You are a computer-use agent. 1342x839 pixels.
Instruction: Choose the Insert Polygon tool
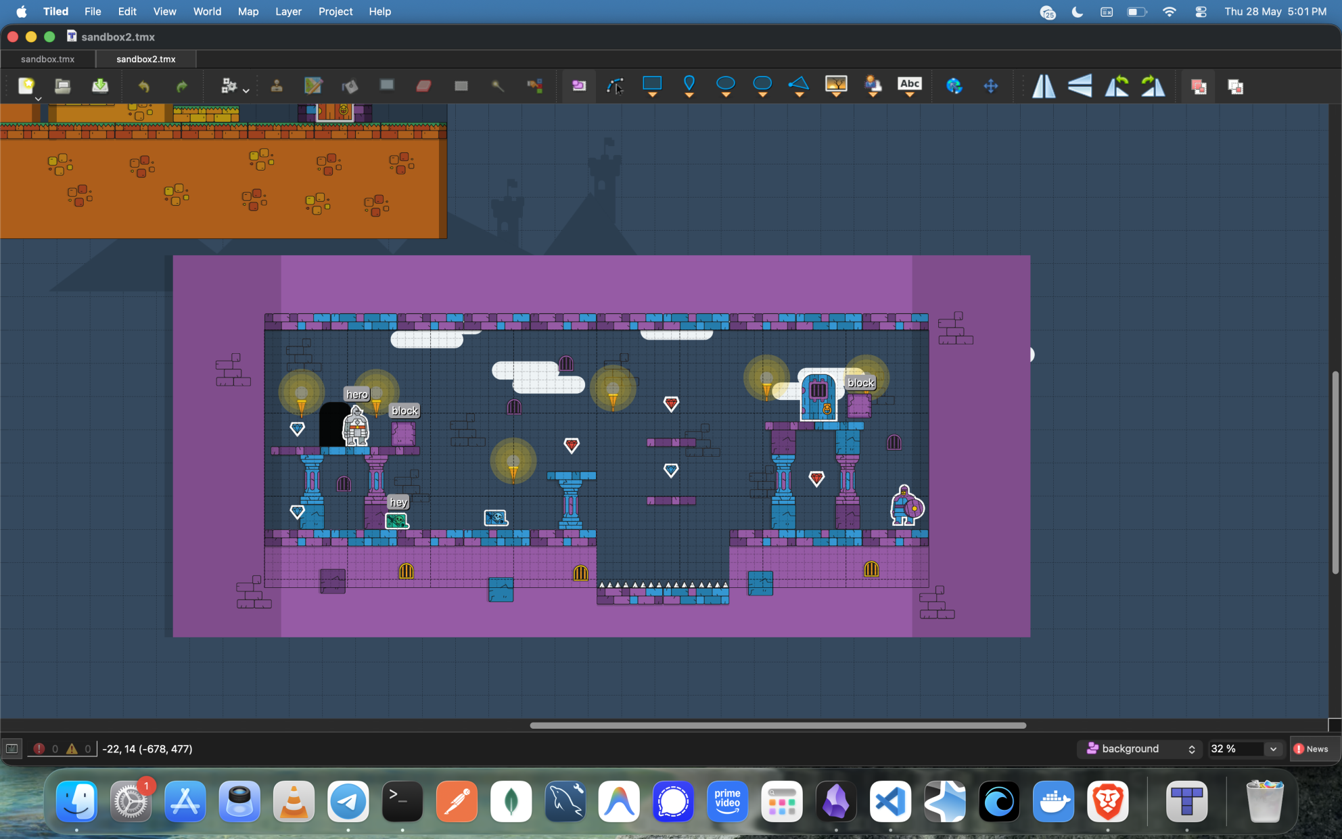click(799, 86)
